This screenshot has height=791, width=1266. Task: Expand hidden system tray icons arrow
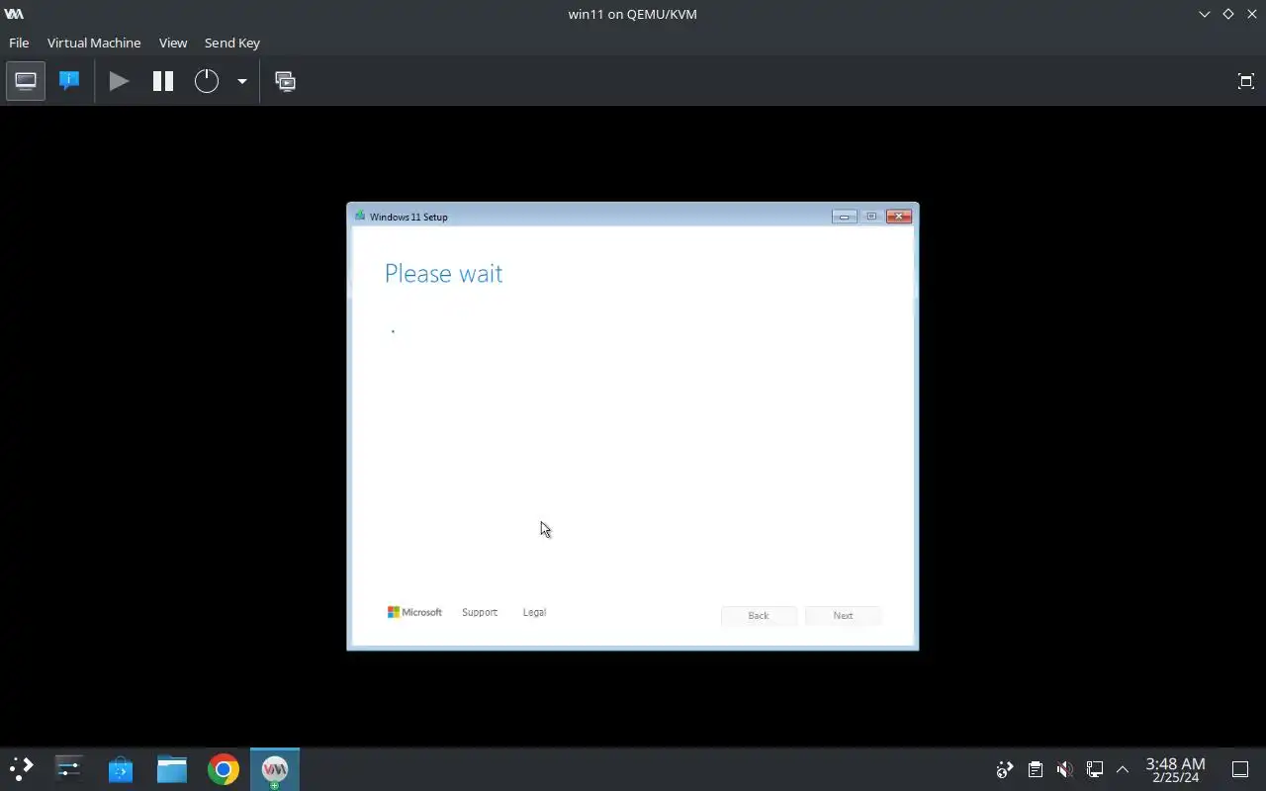coord(1123,769)
